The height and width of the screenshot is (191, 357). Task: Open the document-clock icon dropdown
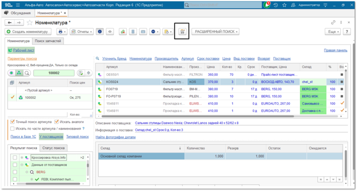tap(168, 32)
